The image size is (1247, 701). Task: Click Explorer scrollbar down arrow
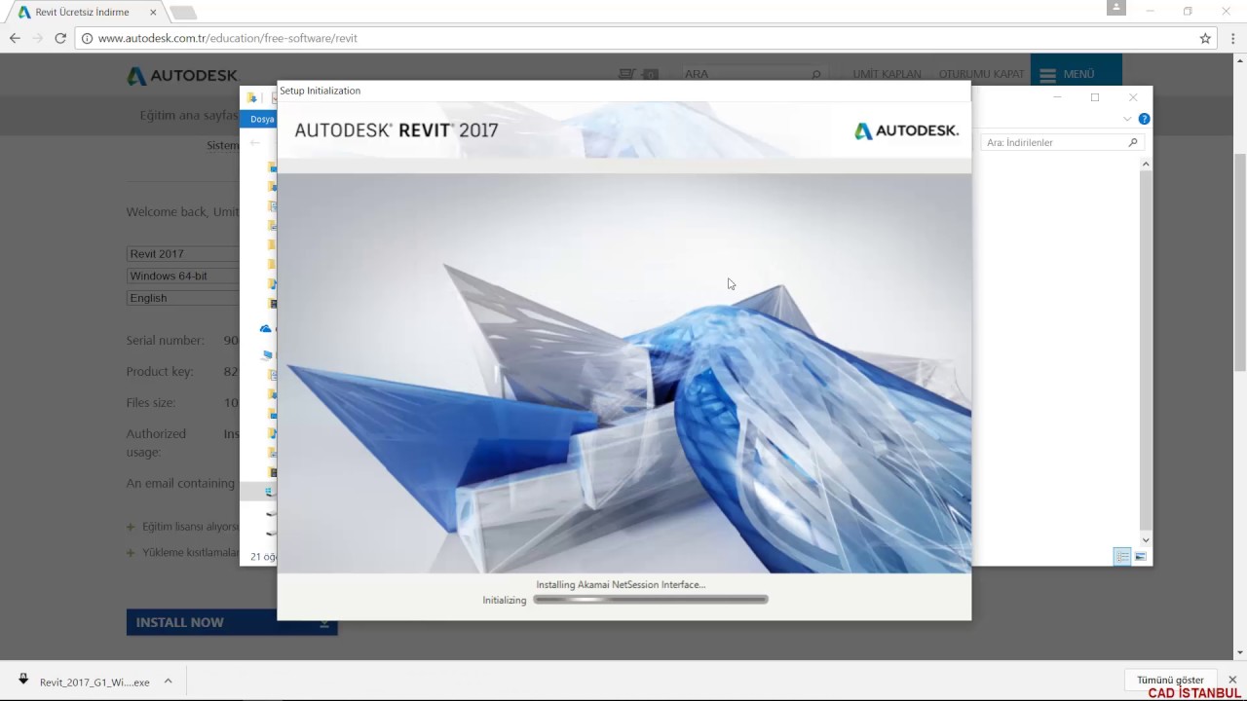click(1146, 539)
